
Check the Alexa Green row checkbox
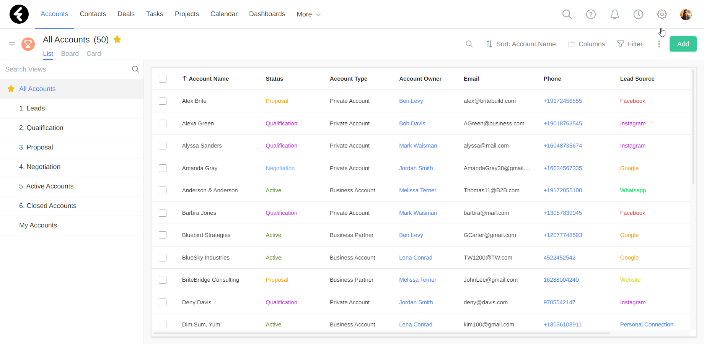[163, 123]
